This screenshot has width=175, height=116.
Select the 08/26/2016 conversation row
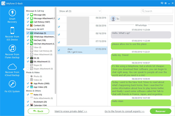coord(82,27)
